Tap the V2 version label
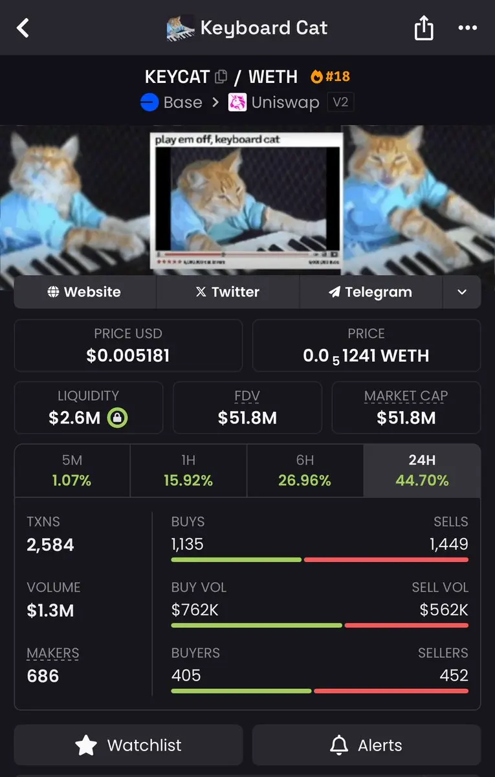This screenshot has height=777, width=495. [x=340, y=102]
